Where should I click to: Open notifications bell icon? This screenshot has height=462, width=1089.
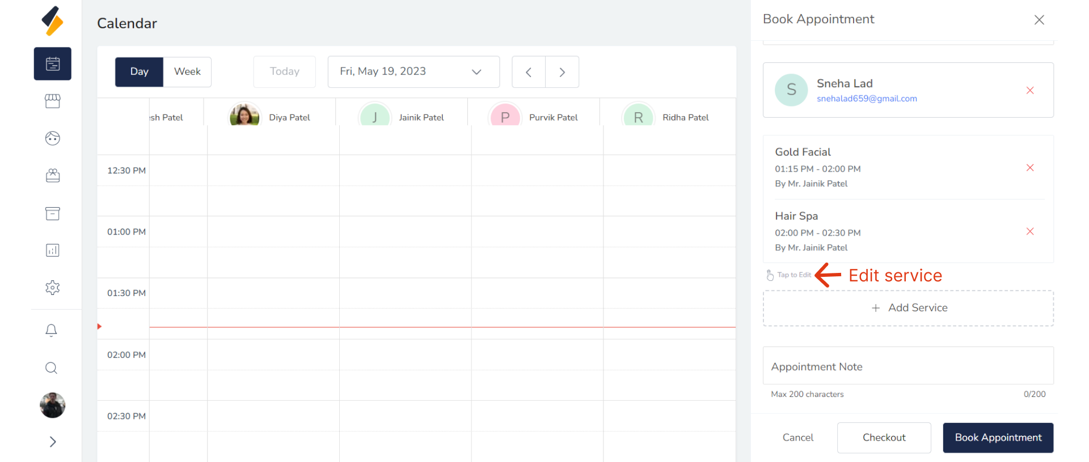click(x=51, y=331)
